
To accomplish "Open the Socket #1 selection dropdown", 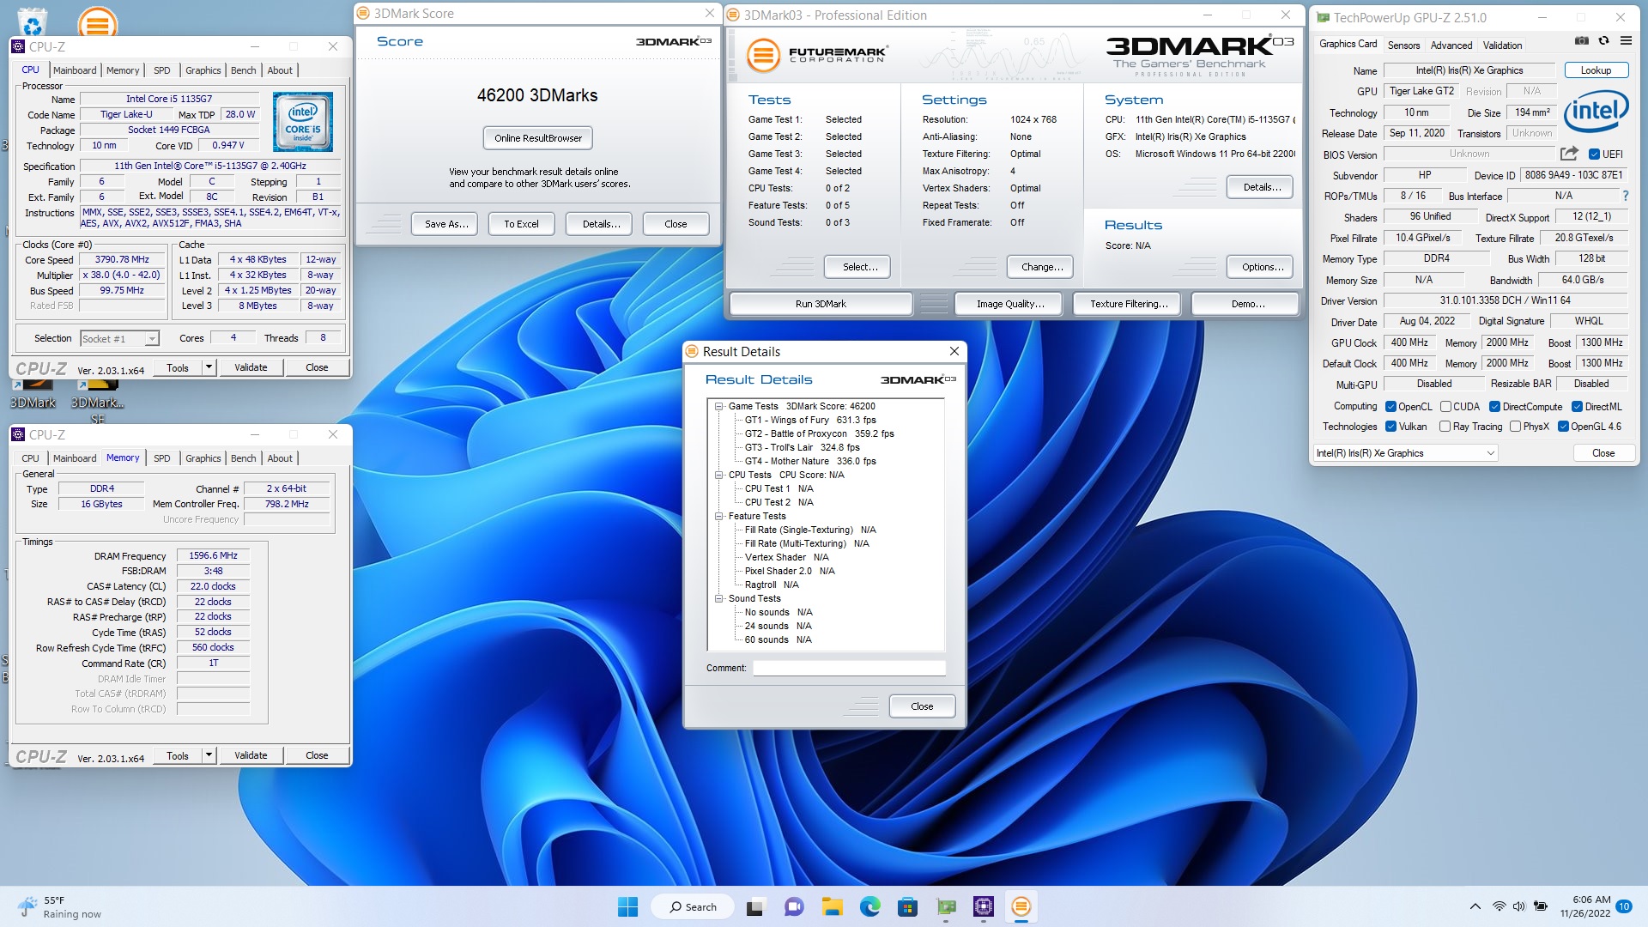I will pos(120,339).
